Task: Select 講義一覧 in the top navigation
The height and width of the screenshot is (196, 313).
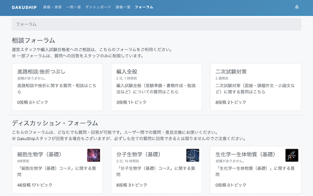Action: click(123, 7)
